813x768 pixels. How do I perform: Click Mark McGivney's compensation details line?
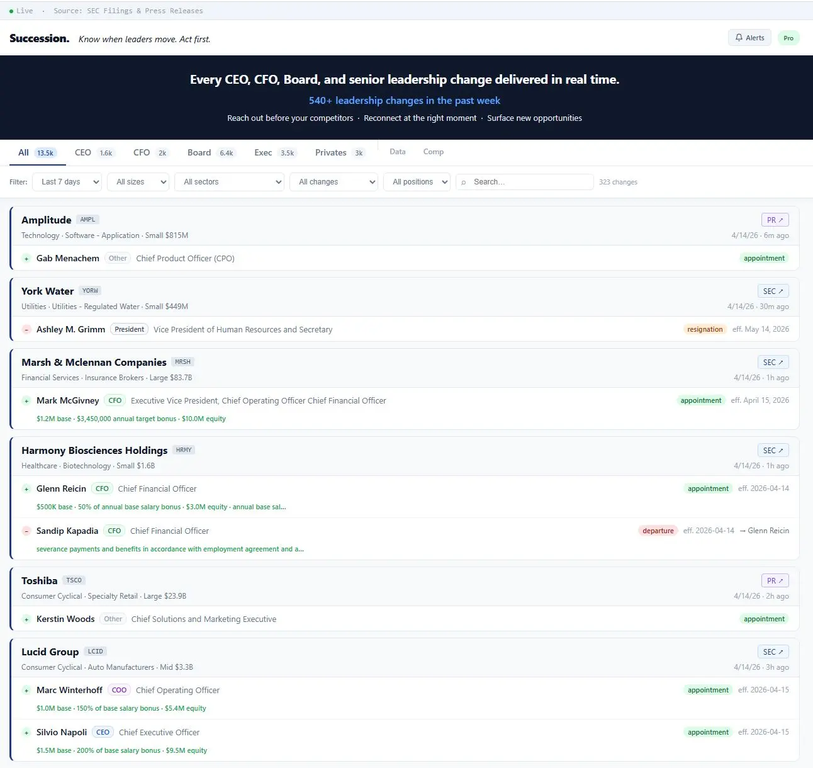131,419
